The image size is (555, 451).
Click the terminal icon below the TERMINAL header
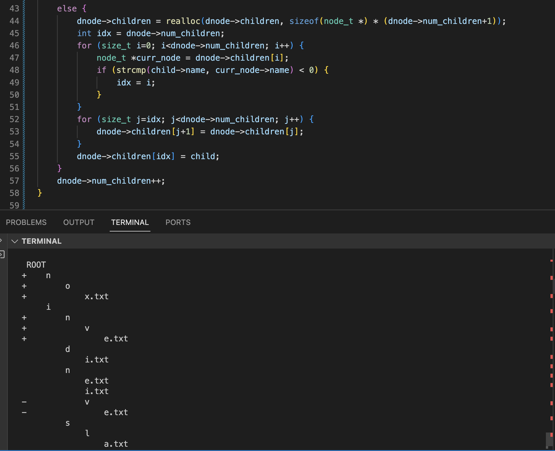click(x=2, y=254)
